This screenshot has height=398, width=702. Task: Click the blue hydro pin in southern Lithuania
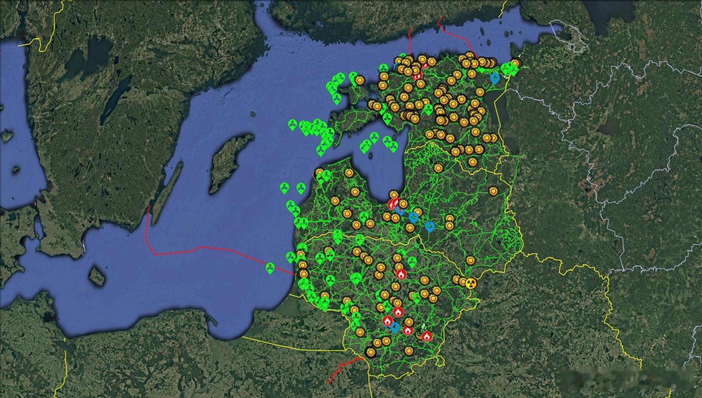click(395, 328)
